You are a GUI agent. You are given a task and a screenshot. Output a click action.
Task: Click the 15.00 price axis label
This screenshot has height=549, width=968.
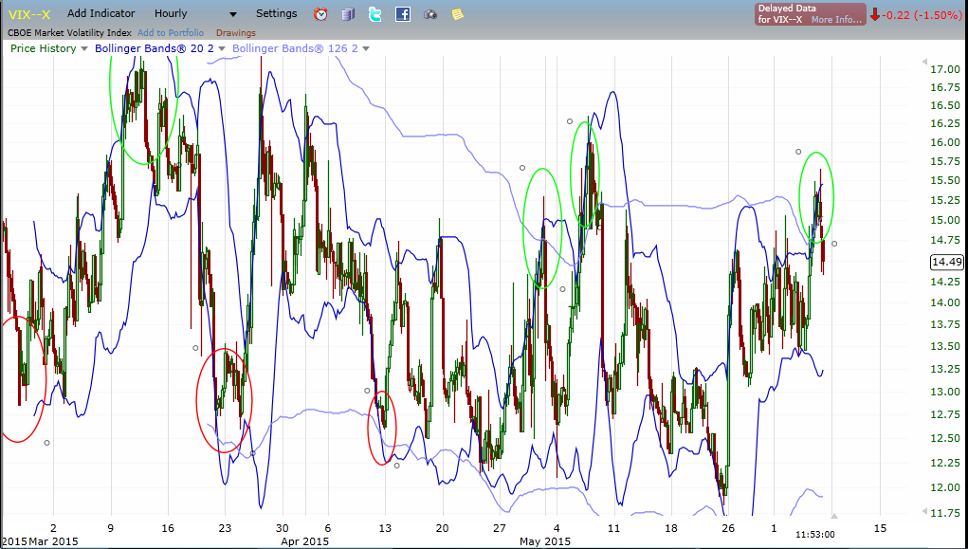pyautogui.click(x=944, y=221)
